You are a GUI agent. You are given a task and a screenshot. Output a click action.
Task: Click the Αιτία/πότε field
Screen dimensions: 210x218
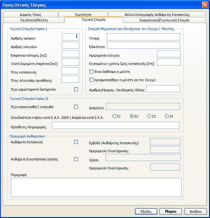coord(143,107)
